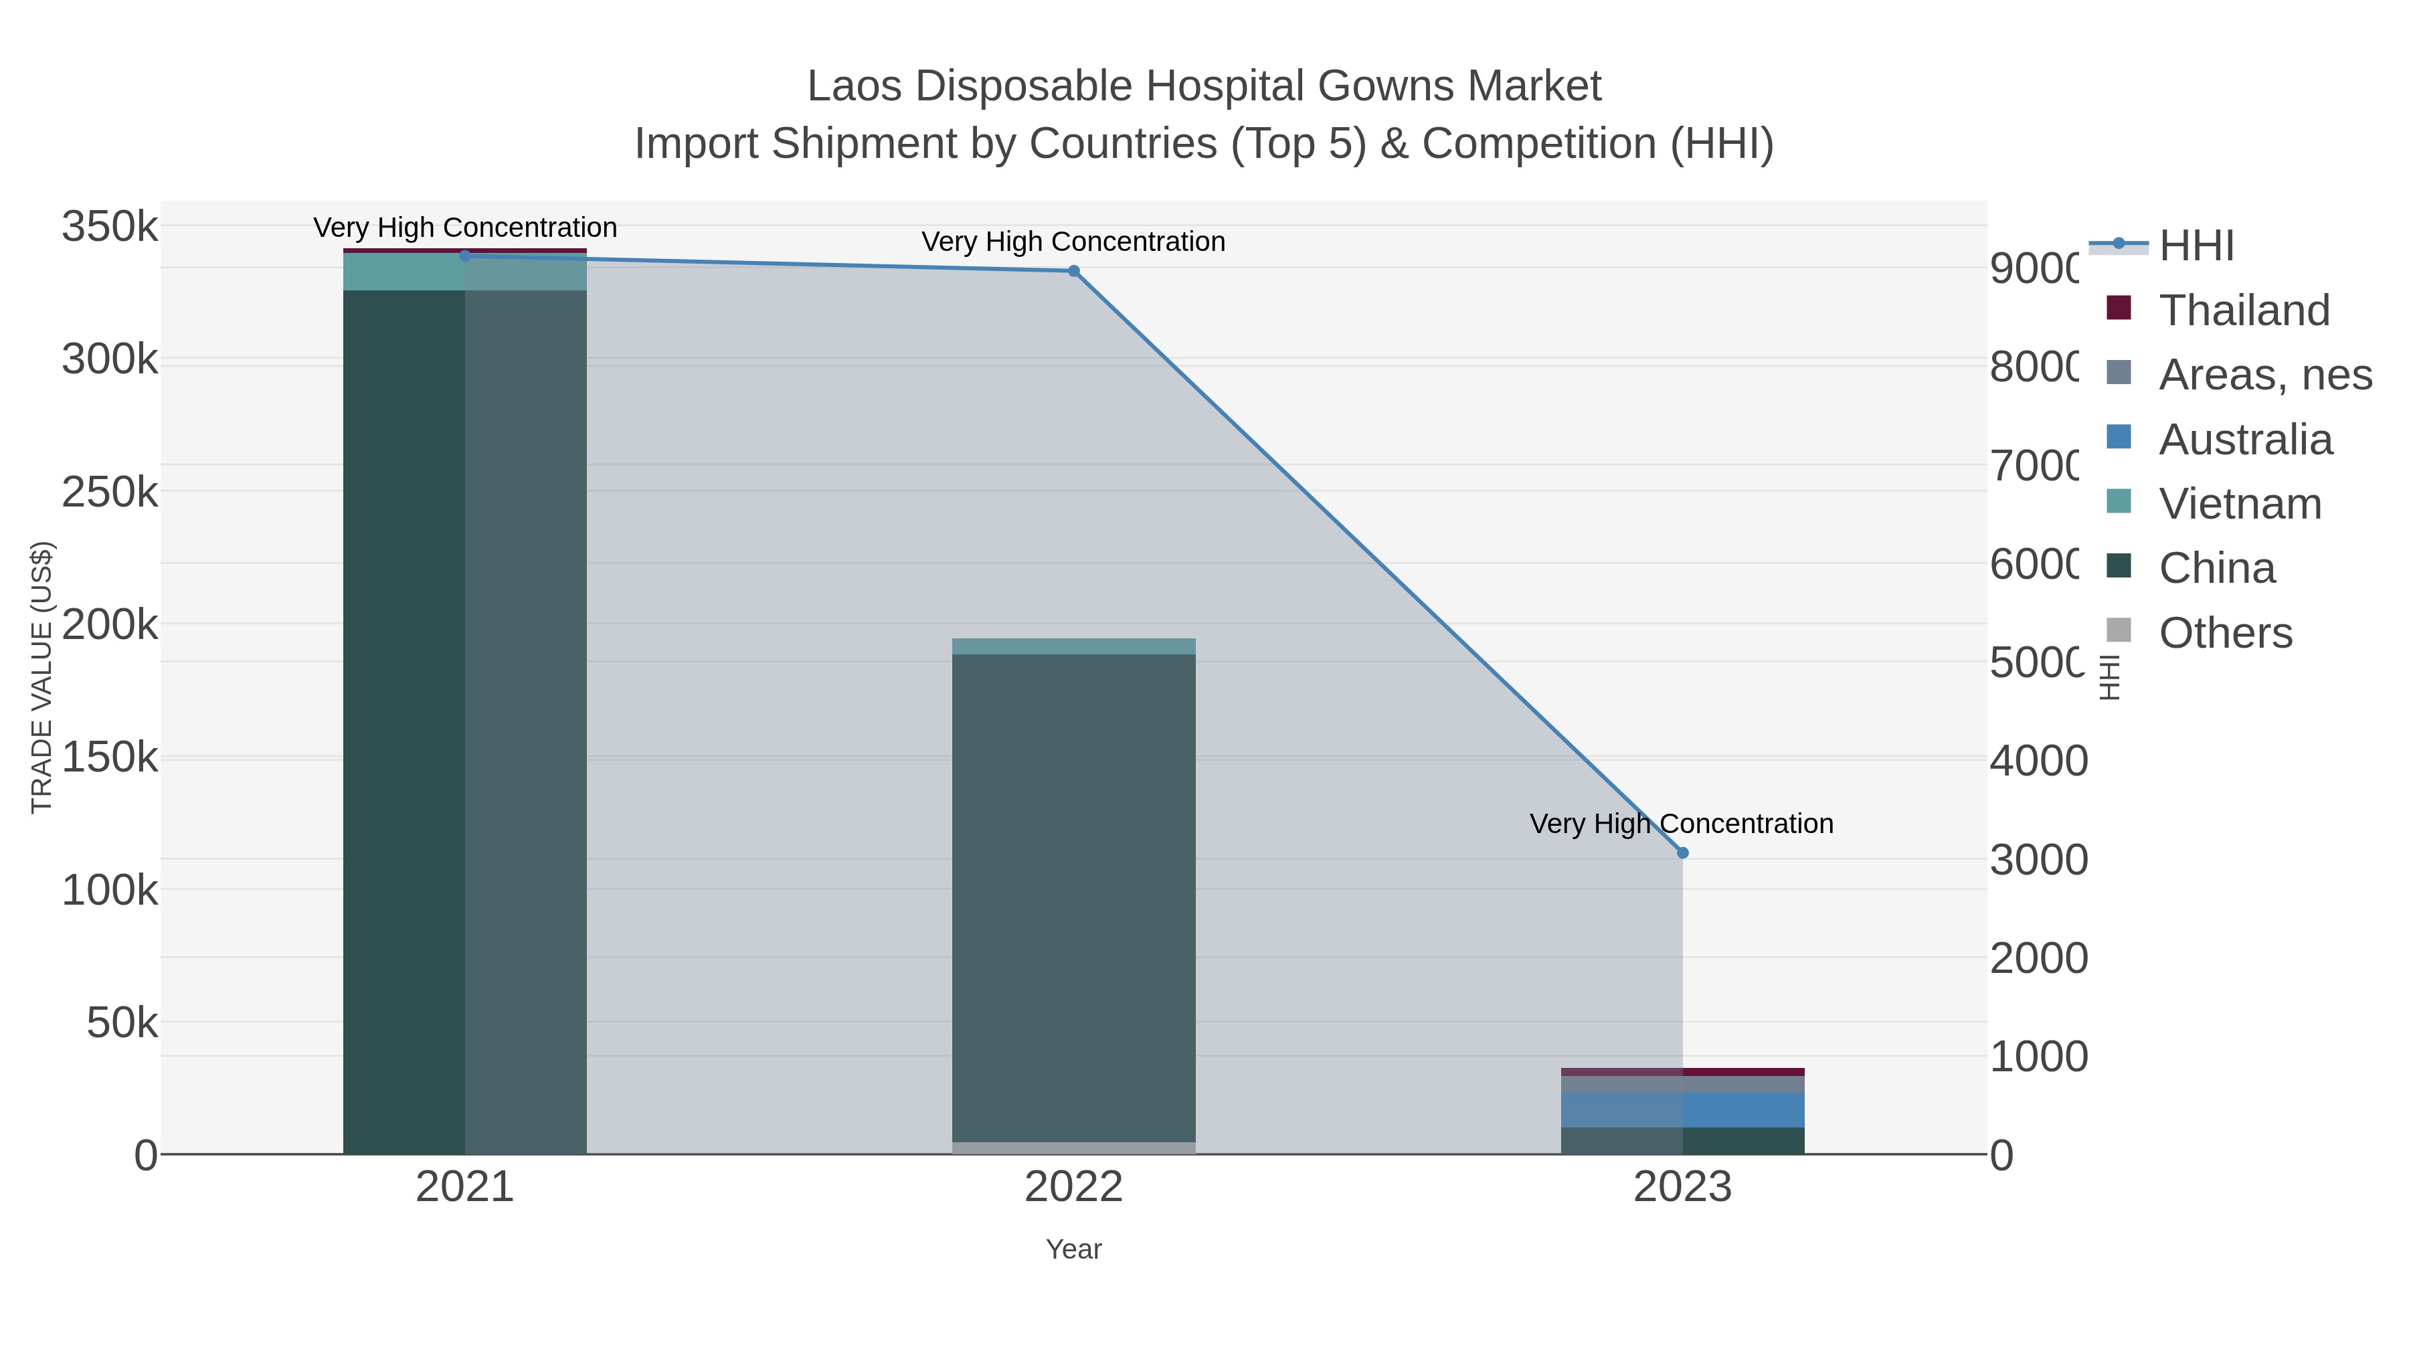Click the 1000 HHI axis tick label
Viewport: 2409px width, 1355px height.
pos(2039,1057)
